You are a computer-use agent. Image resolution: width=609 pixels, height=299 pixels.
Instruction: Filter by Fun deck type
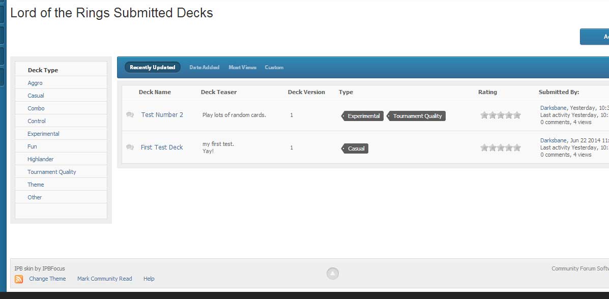point(32,146)
